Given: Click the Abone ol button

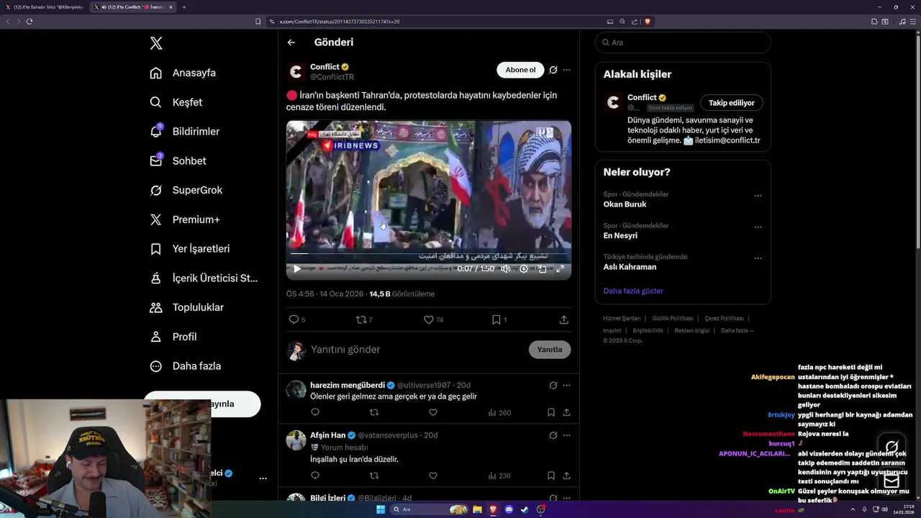Looking at the screenshot, I should coord(520,70).
